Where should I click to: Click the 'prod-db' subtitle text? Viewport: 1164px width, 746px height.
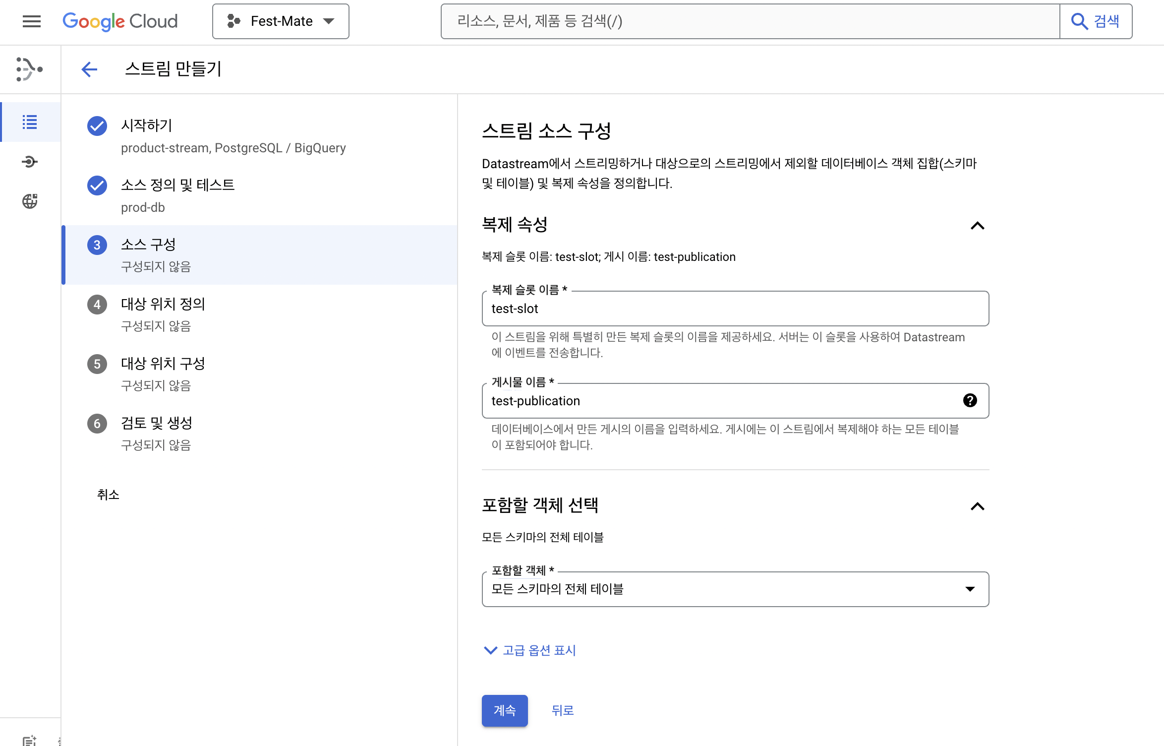click(143, 207)
